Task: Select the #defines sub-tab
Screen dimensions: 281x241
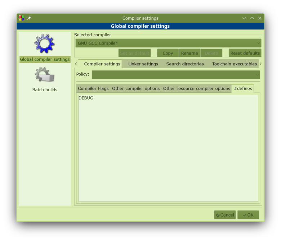Action: point(243,88)
